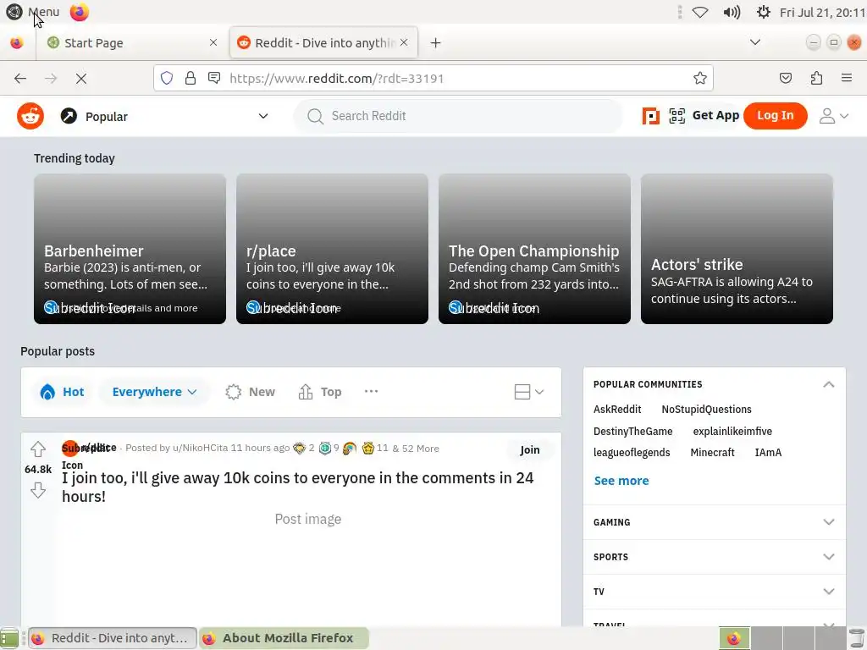
Task: Collapse the Popular Communities section
Action: tap(828, 384)
